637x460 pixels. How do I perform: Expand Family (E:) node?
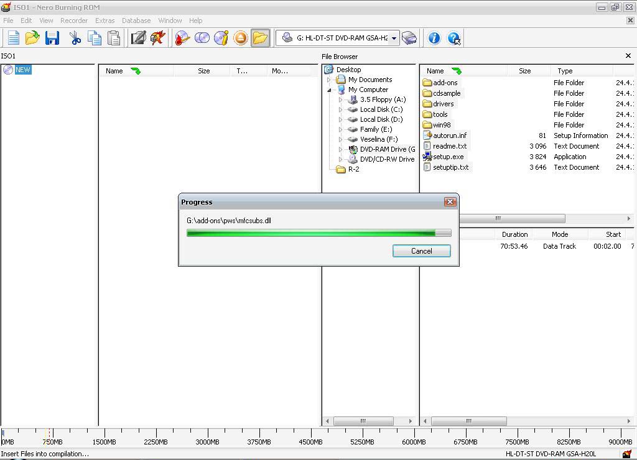pos(341,129)
